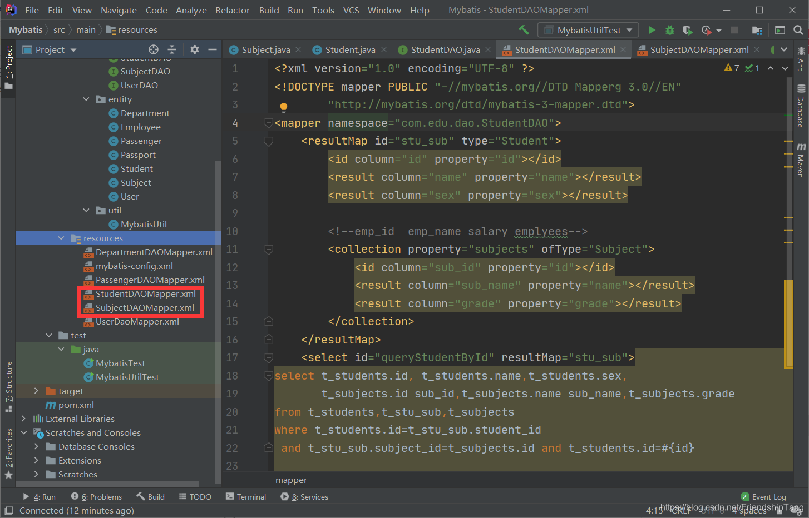This screenshot has width=809, height=518.
Task: Click the Build tool window button
Action: point(150,497)
